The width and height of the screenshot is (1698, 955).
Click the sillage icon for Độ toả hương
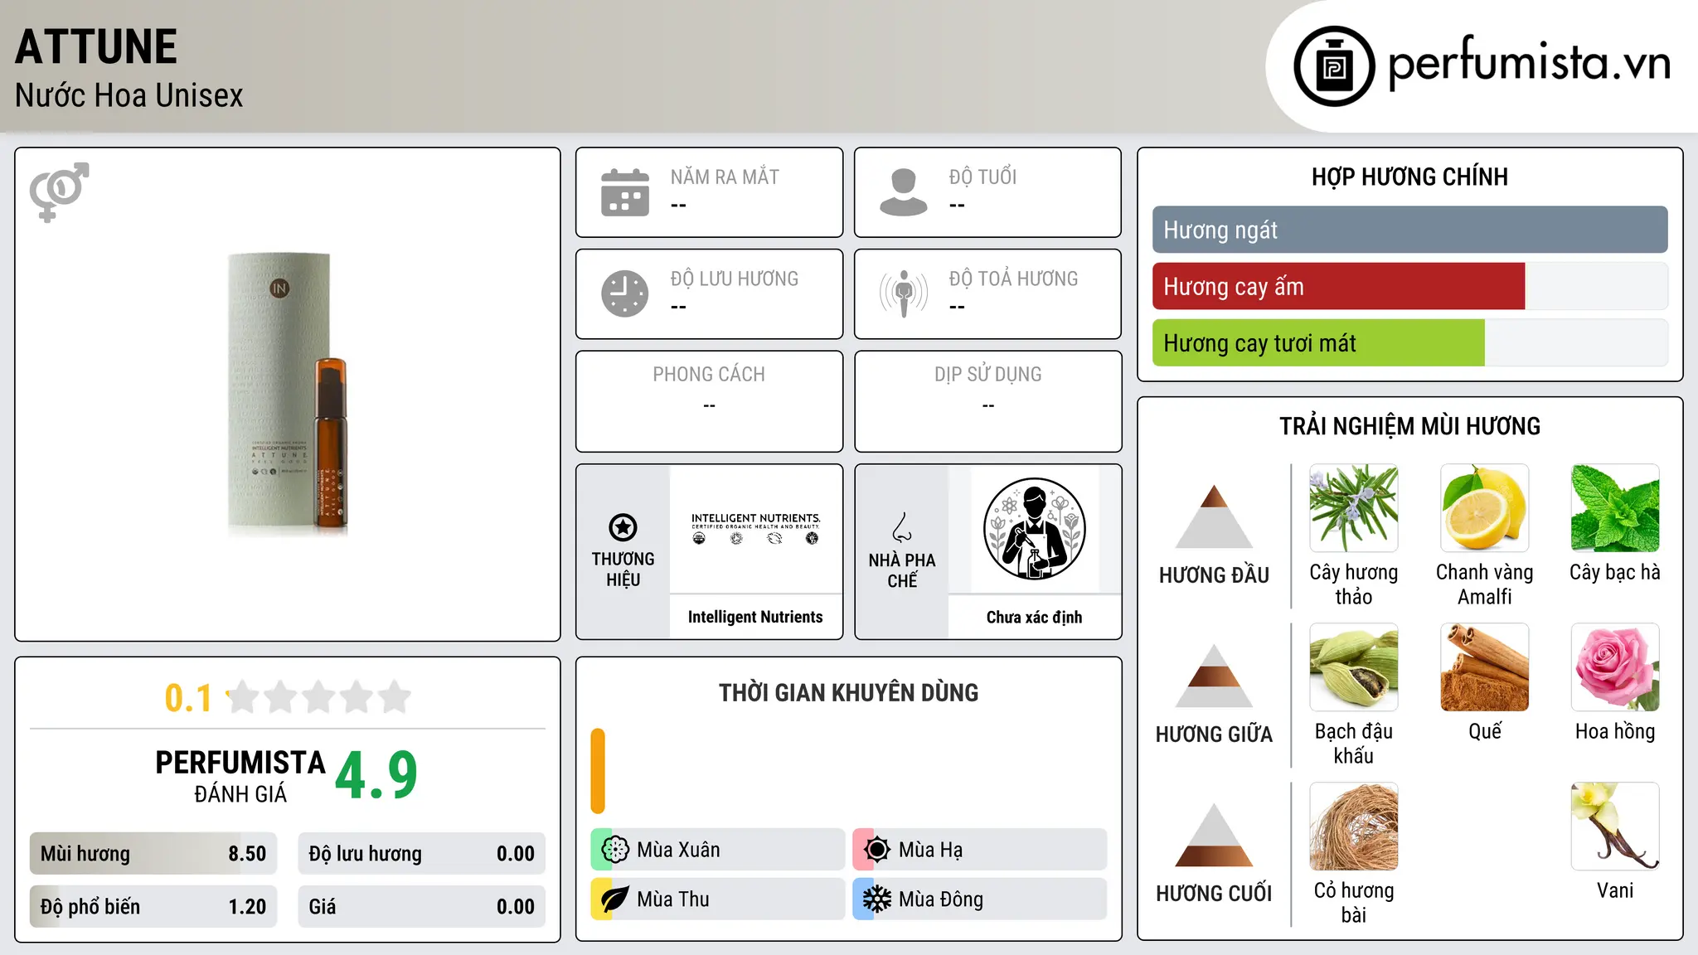click(x=904, y=293)
